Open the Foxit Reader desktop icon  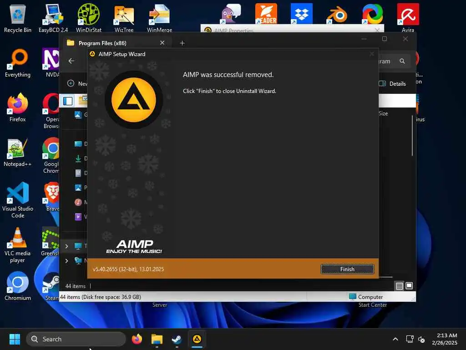(266, 14)
